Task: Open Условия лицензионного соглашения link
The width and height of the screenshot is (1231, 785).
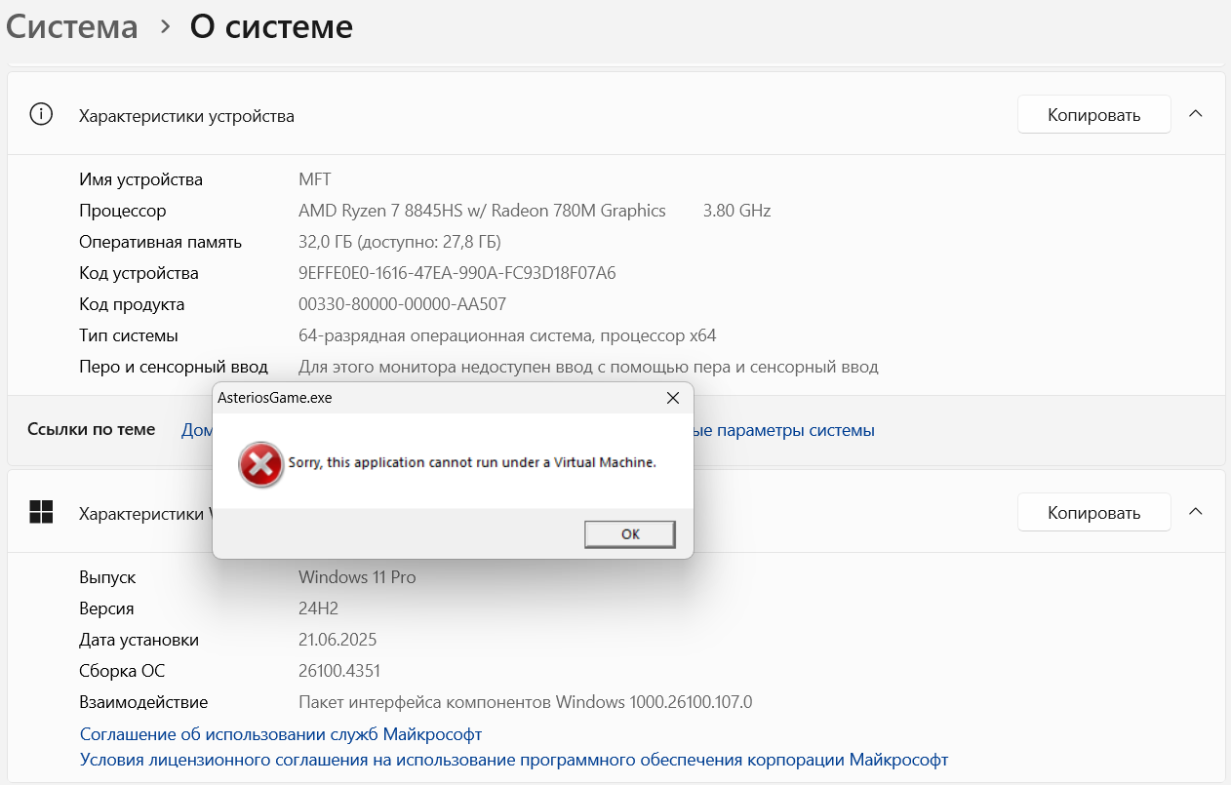Action: click(x=514, y=760)
